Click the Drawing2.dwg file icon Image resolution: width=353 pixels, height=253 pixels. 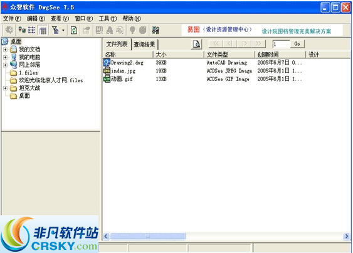[107, 62]
